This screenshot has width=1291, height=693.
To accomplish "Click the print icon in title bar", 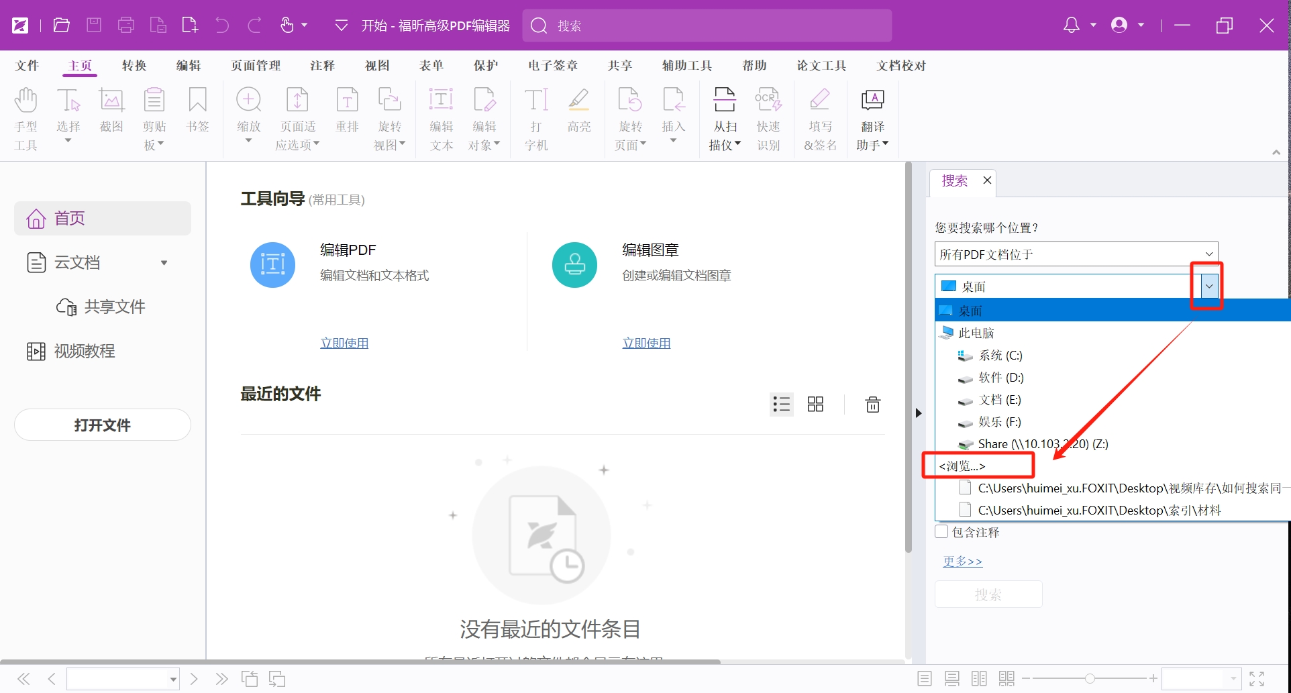I will [126, 25].
